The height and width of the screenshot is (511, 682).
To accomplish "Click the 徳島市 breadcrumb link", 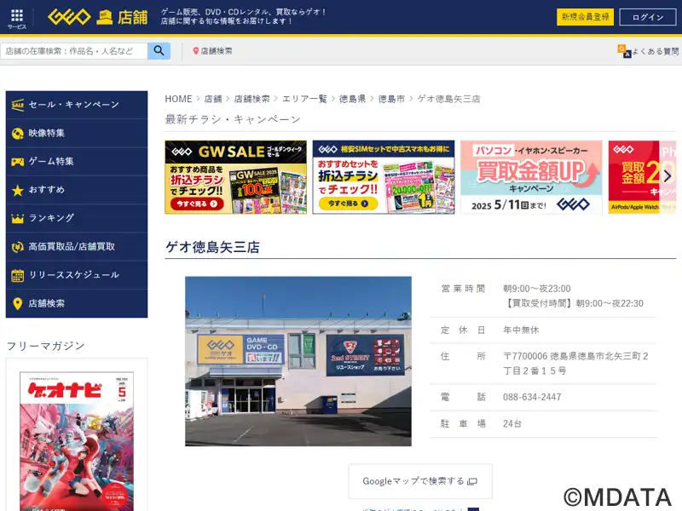I will point(391,99).
